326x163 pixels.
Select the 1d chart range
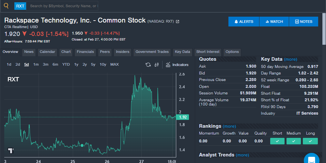coord(9,65)
